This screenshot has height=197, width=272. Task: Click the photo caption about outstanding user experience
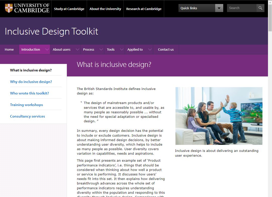tap(217, 153)
